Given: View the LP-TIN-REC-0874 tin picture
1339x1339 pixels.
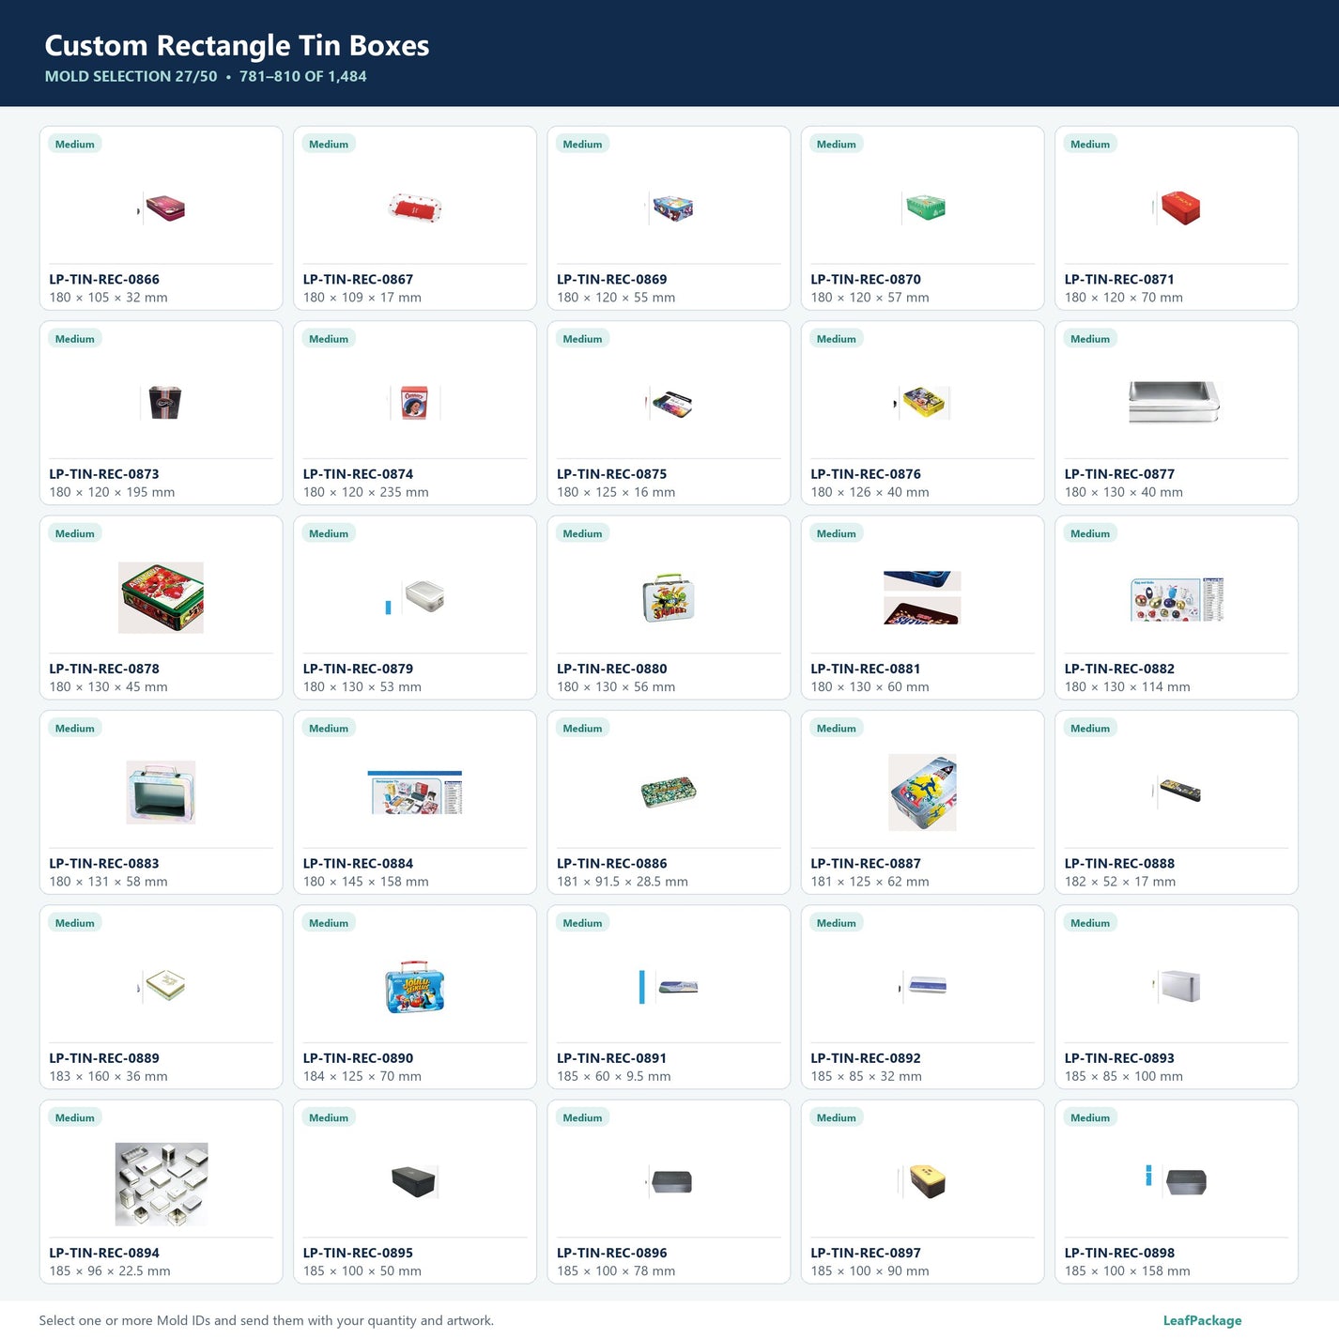Looking at the screenshot, I should (x=415, y=403).
